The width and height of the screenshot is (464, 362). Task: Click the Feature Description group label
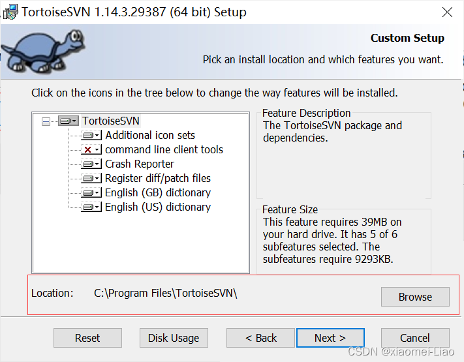coord(306,113)
